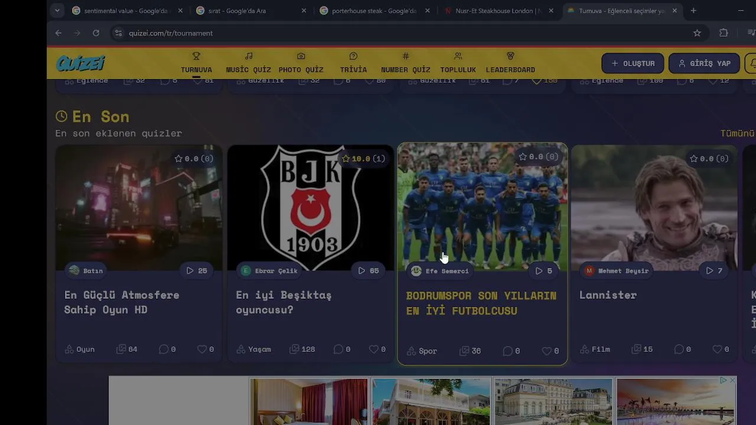Open the hotel ad with red curtains

[x=308, y=401]
